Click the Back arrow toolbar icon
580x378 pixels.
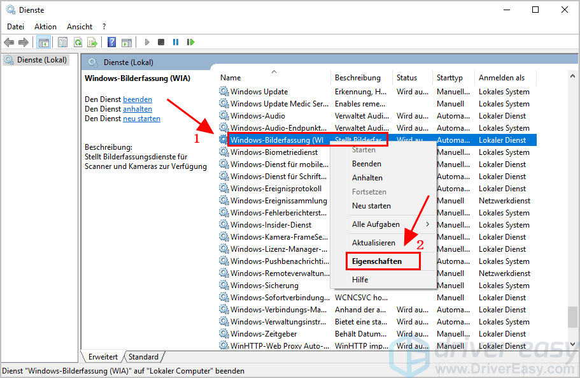coord(9,42)
